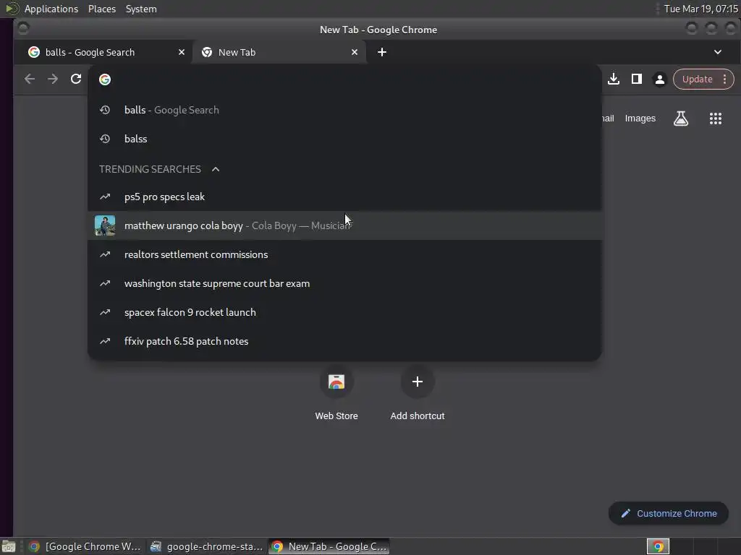741x555 pixels.
Task: Open a new tab with plus button
Action: tap(382, 52)
